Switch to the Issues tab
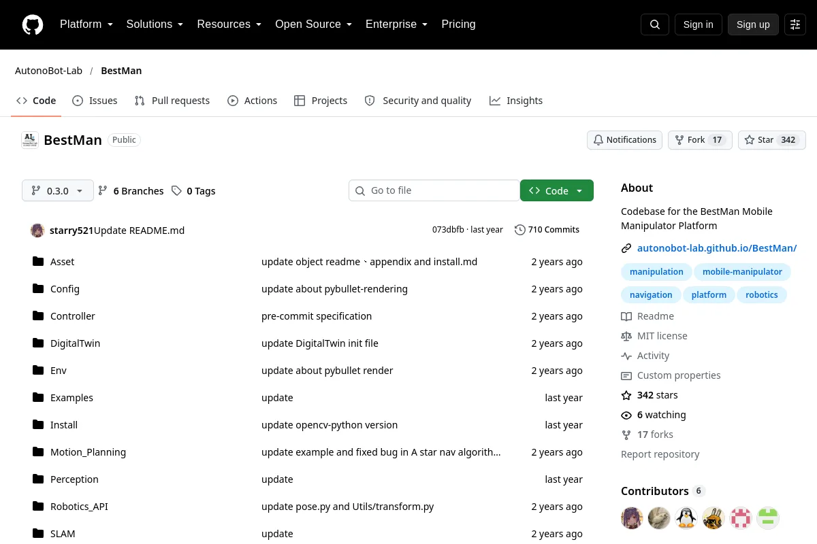 tap(95, 101)
